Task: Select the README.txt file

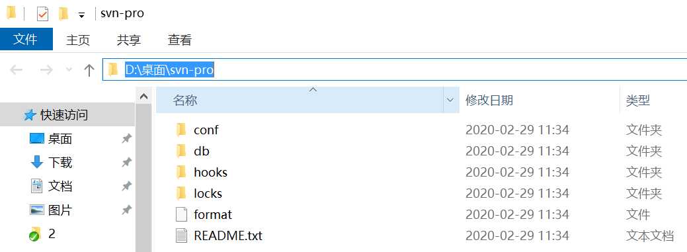Action: [x=228, y=235]
